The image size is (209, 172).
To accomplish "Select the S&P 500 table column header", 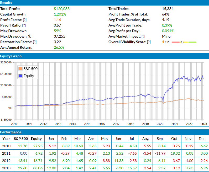I will (x=20, y=139).
